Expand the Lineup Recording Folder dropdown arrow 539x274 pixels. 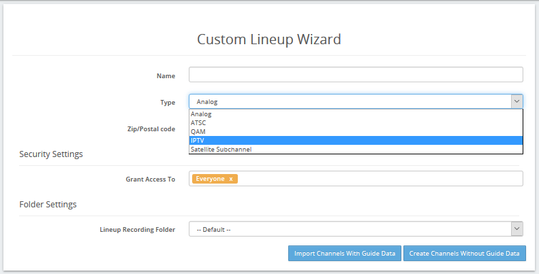517,228
